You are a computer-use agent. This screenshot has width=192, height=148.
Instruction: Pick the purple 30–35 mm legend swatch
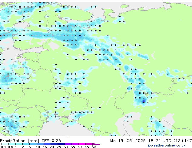[x=68, y=144]
